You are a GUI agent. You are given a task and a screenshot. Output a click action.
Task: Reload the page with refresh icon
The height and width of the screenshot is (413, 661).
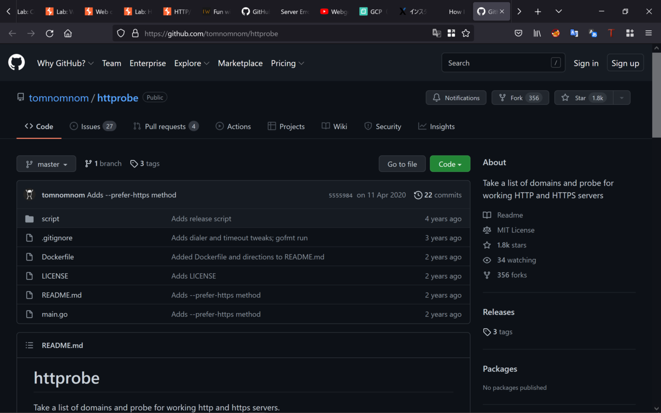(x=50, y=34)
